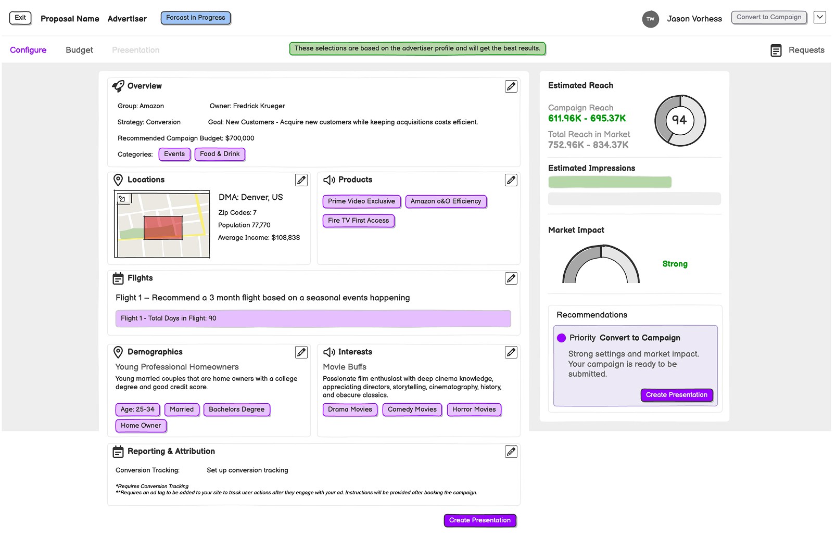Click the Requests label
Image resolution: width=836 pixels, height=538 pixels.
point(806,50)
